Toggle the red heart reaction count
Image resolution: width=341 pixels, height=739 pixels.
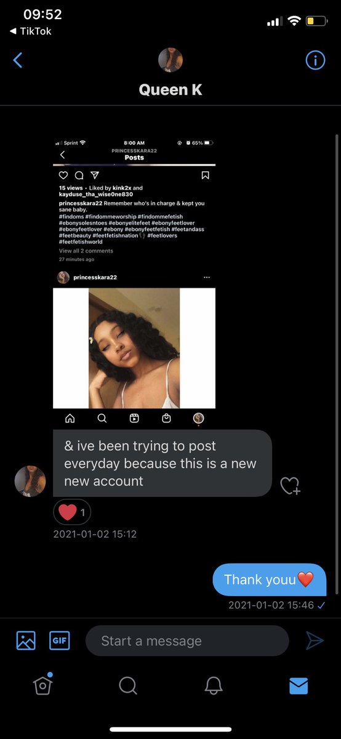click(x=72, y=512)
